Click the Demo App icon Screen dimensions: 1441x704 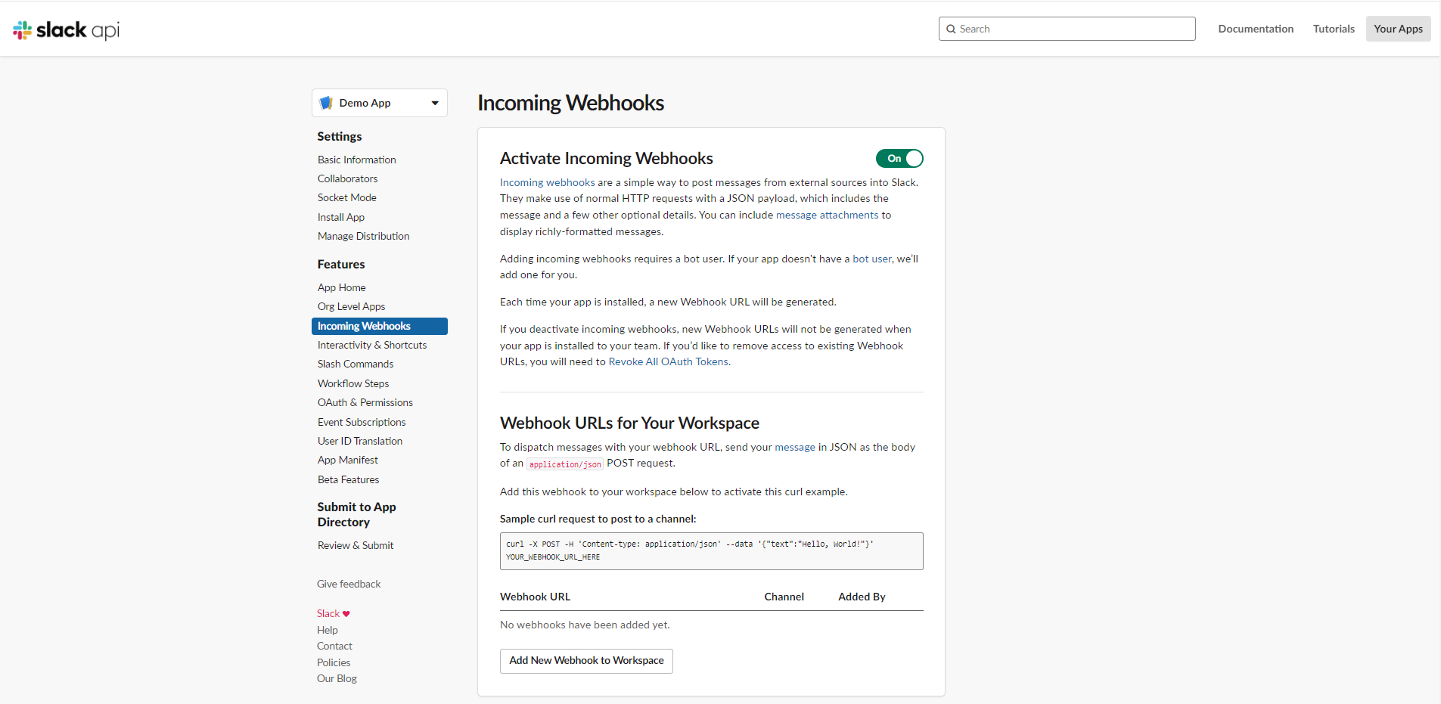click(326, 103)
